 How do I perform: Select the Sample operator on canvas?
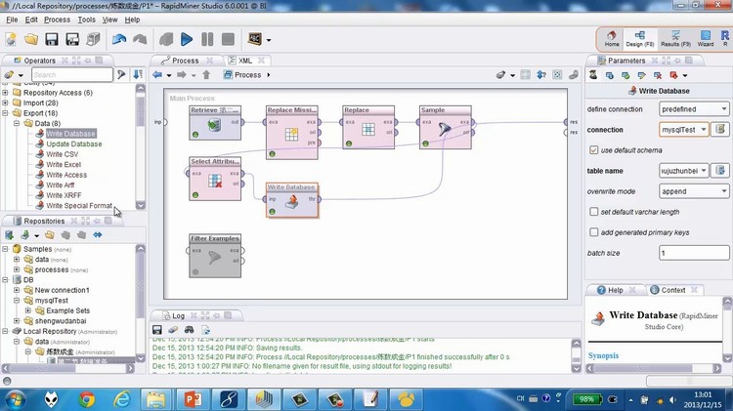(446, 127)
